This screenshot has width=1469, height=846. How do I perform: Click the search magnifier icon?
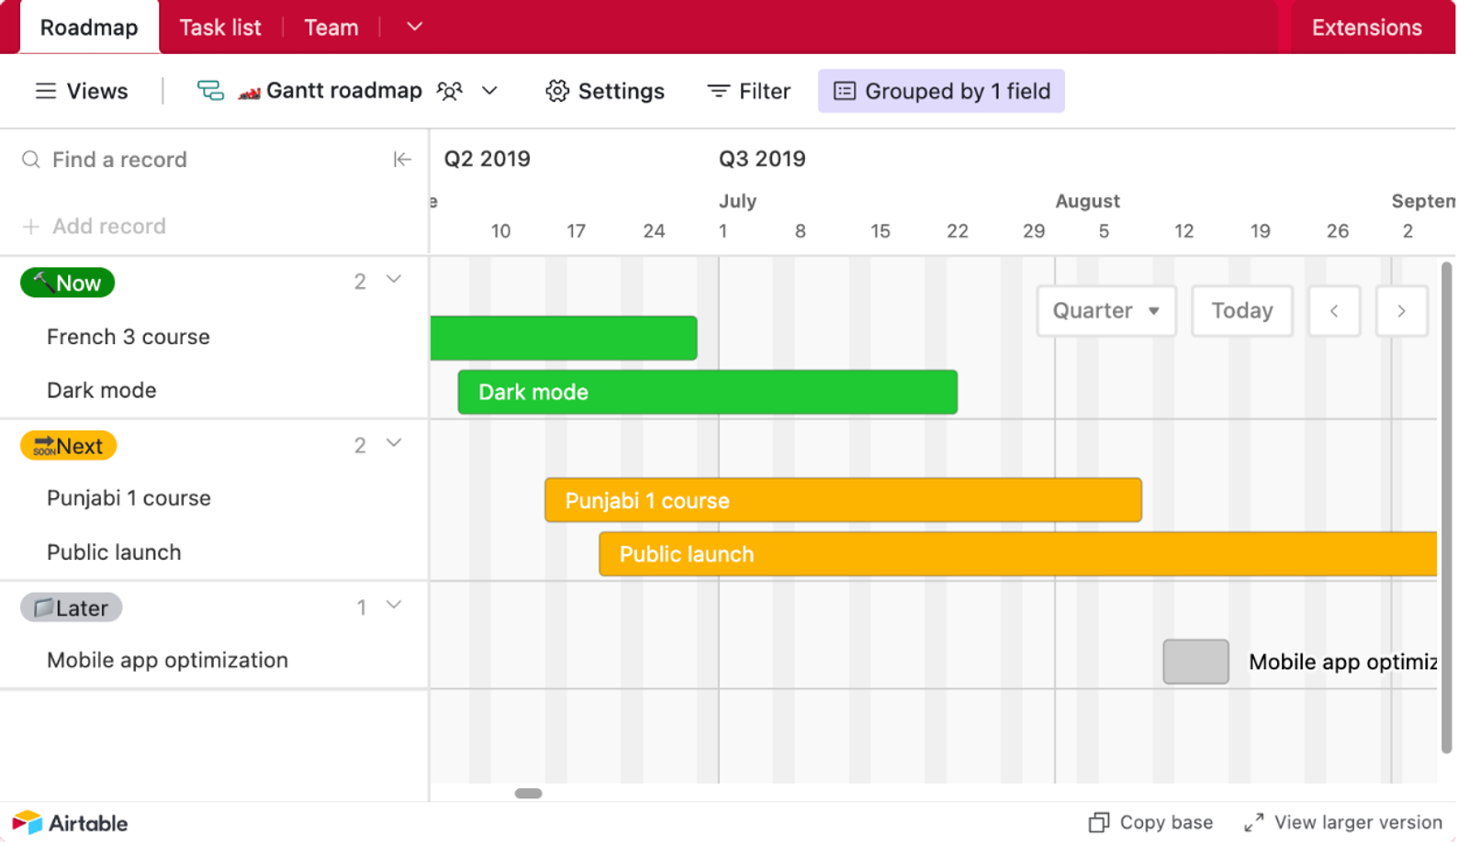31,160
